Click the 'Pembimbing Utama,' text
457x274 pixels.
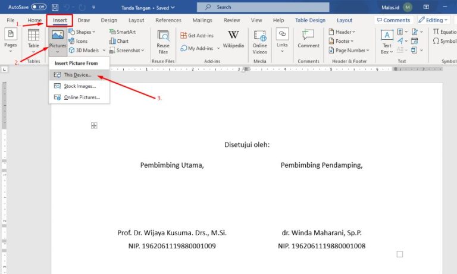(172, 165)
